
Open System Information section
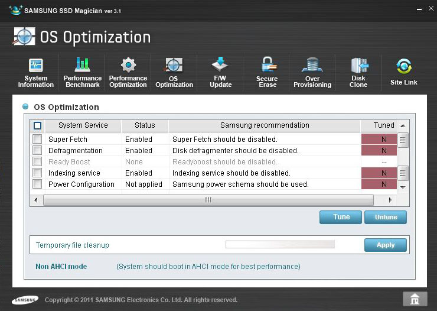click(x=35, y=73)
